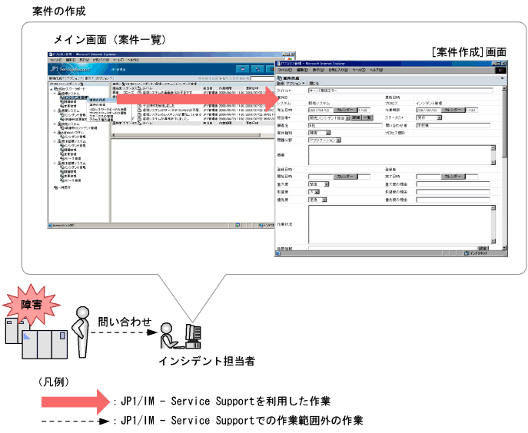Click the 案件作成 window vertical scrollbar

pos(504,168)
